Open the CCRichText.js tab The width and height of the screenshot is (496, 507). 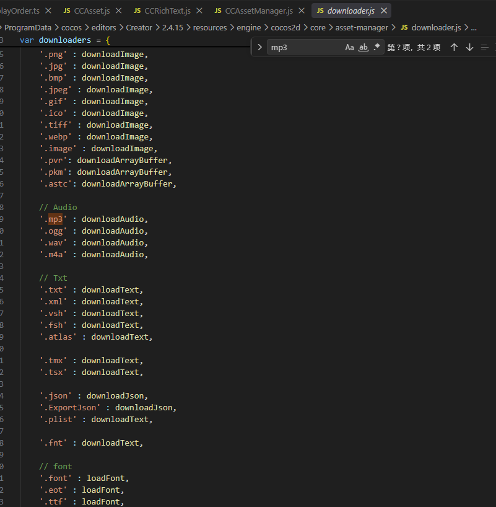coord(162,11)
